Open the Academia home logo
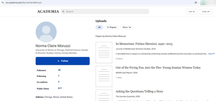The image size is (216, 101). click(48, 12)
